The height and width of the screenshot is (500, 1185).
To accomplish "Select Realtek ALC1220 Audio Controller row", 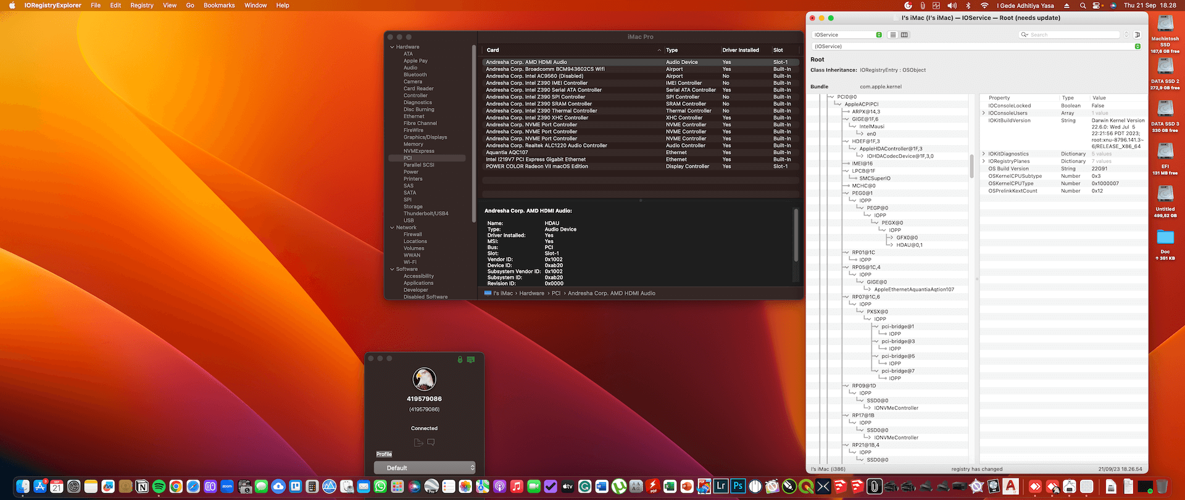I will (641, 146).
